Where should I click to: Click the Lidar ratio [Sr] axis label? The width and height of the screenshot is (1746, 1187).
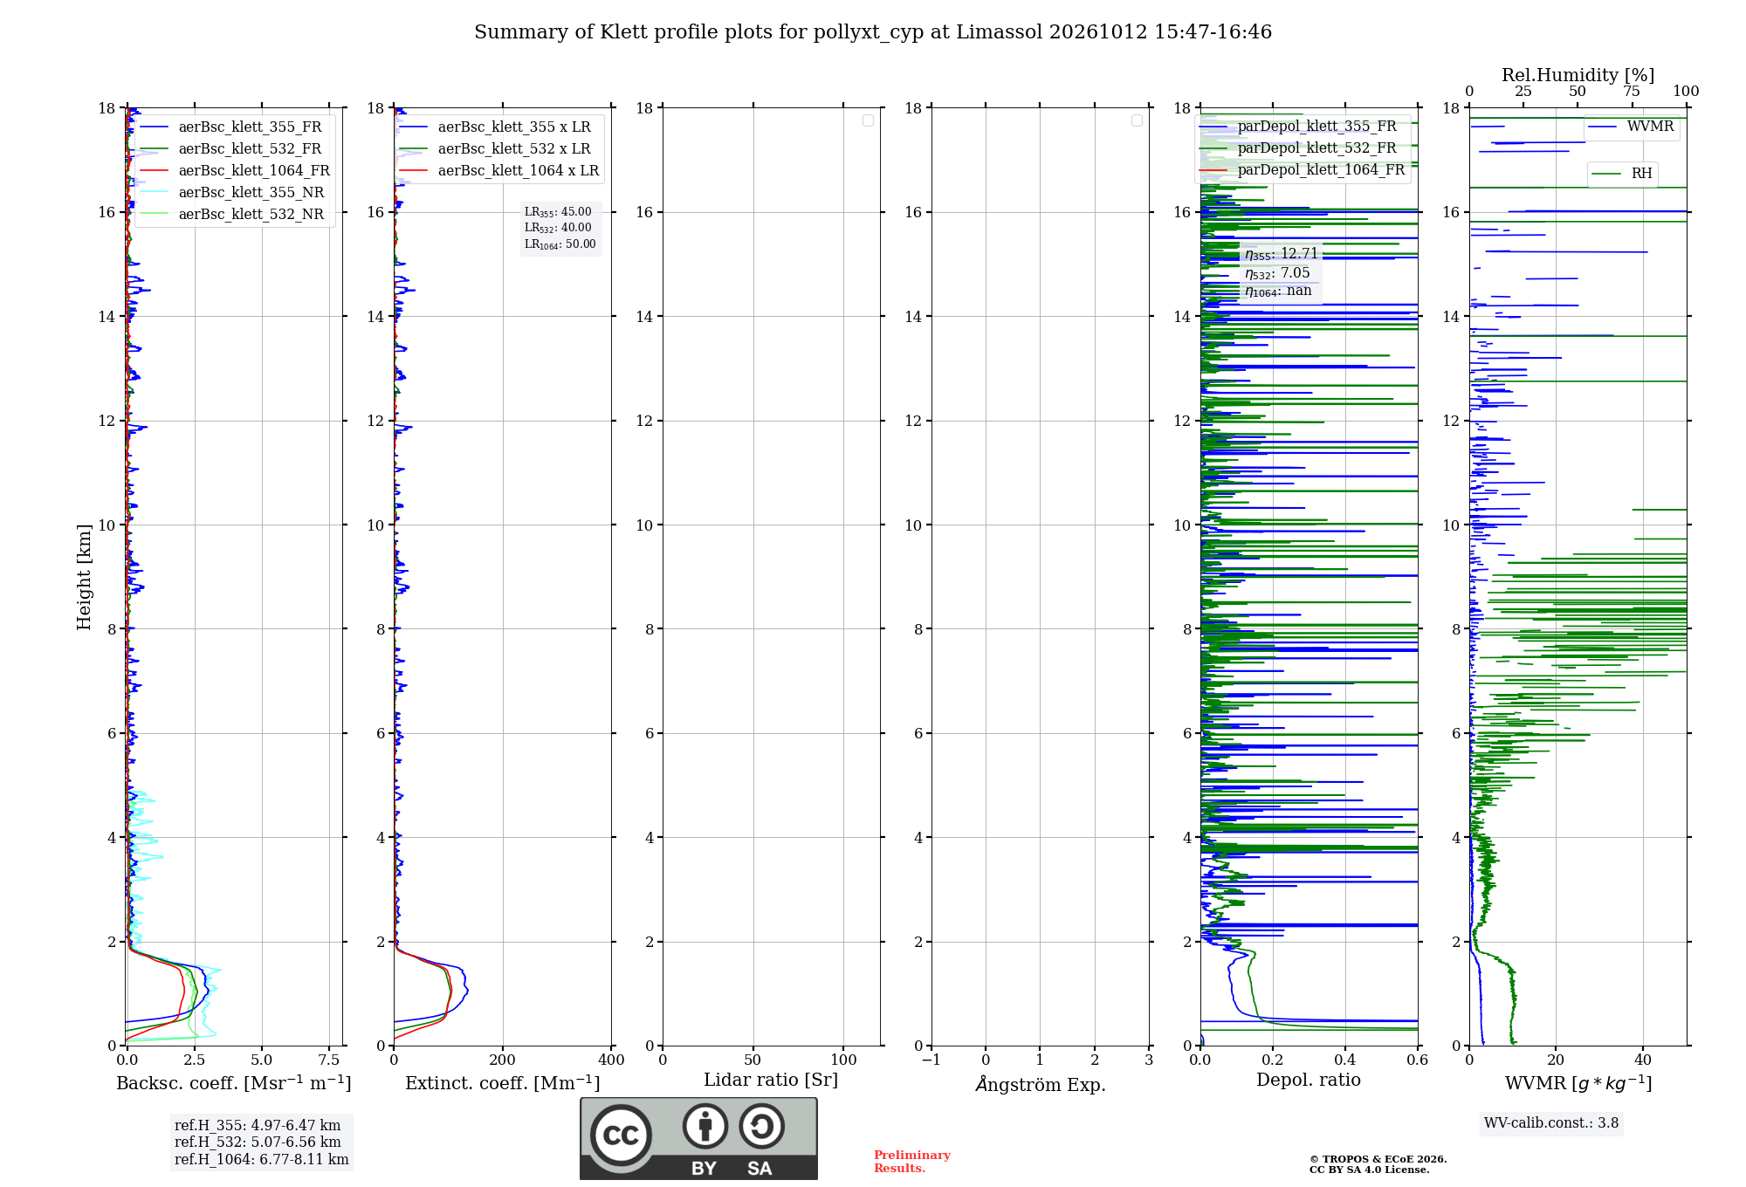point(771,1081)
